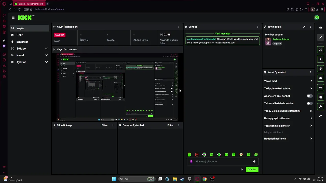The image size is (326, 183).
Task: Click Sadece Sohbet category link
Action: tap(281, 39)
